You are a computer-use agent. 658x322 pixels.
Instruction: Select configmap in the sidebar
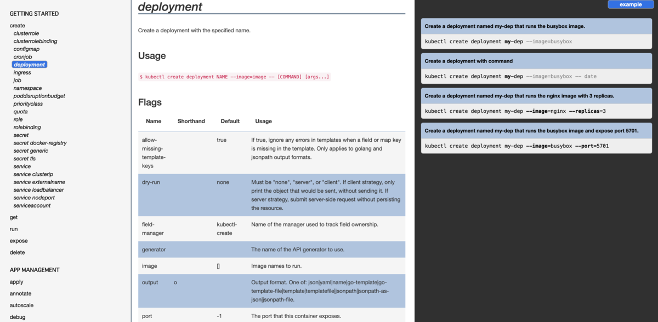[26, 49]
